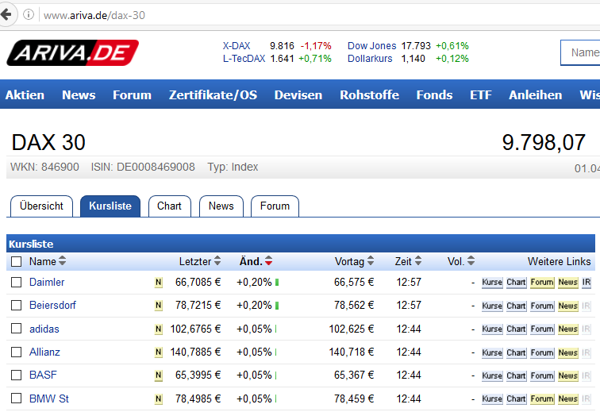Open IR link in Daimler row
600x412 pixels.
[587, 283]
